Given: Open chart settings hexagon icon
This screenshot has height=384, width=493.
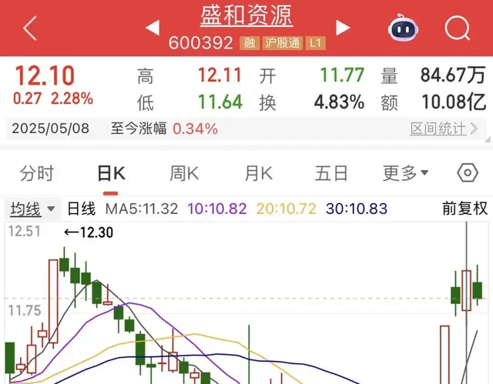Looking at the screenshot, I should 468,172.
